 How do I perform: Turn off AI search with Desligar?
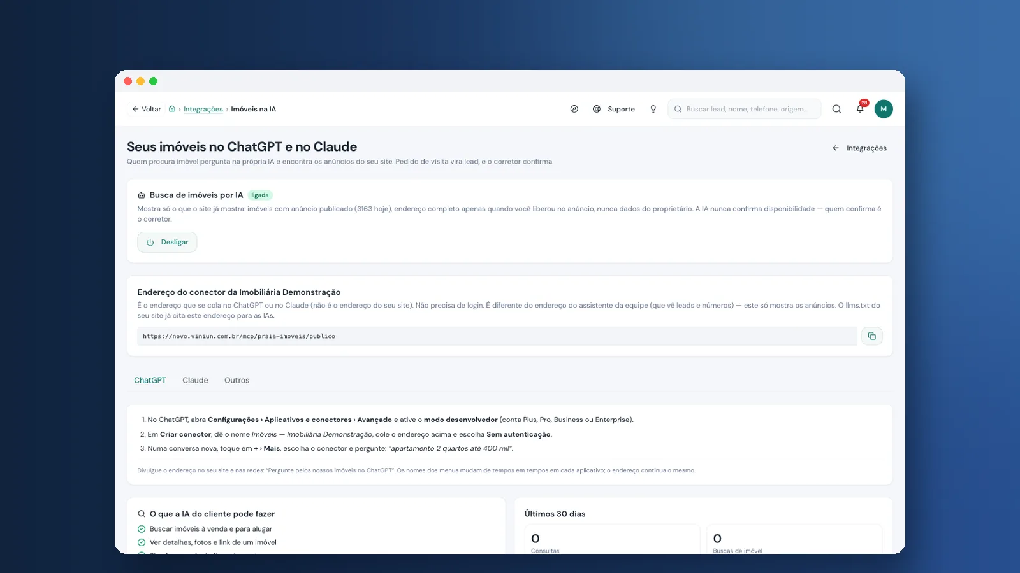click(167, 242)
